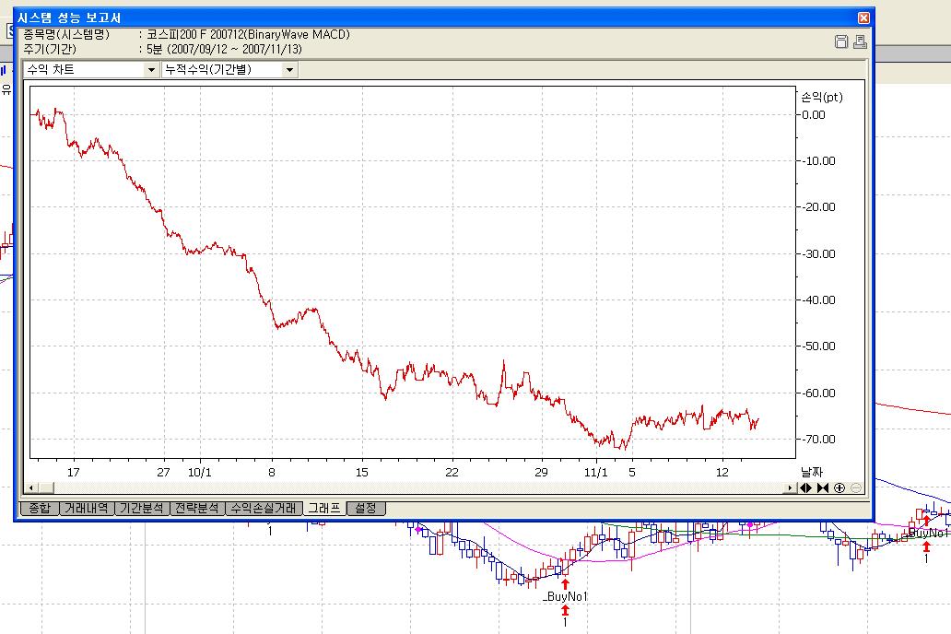The height and width of the screenshot is (634, 951).
Task: Click the red BuyNo1 arrow marker under candlesticks
Action: pyautogui.click(x=565, y=582)
